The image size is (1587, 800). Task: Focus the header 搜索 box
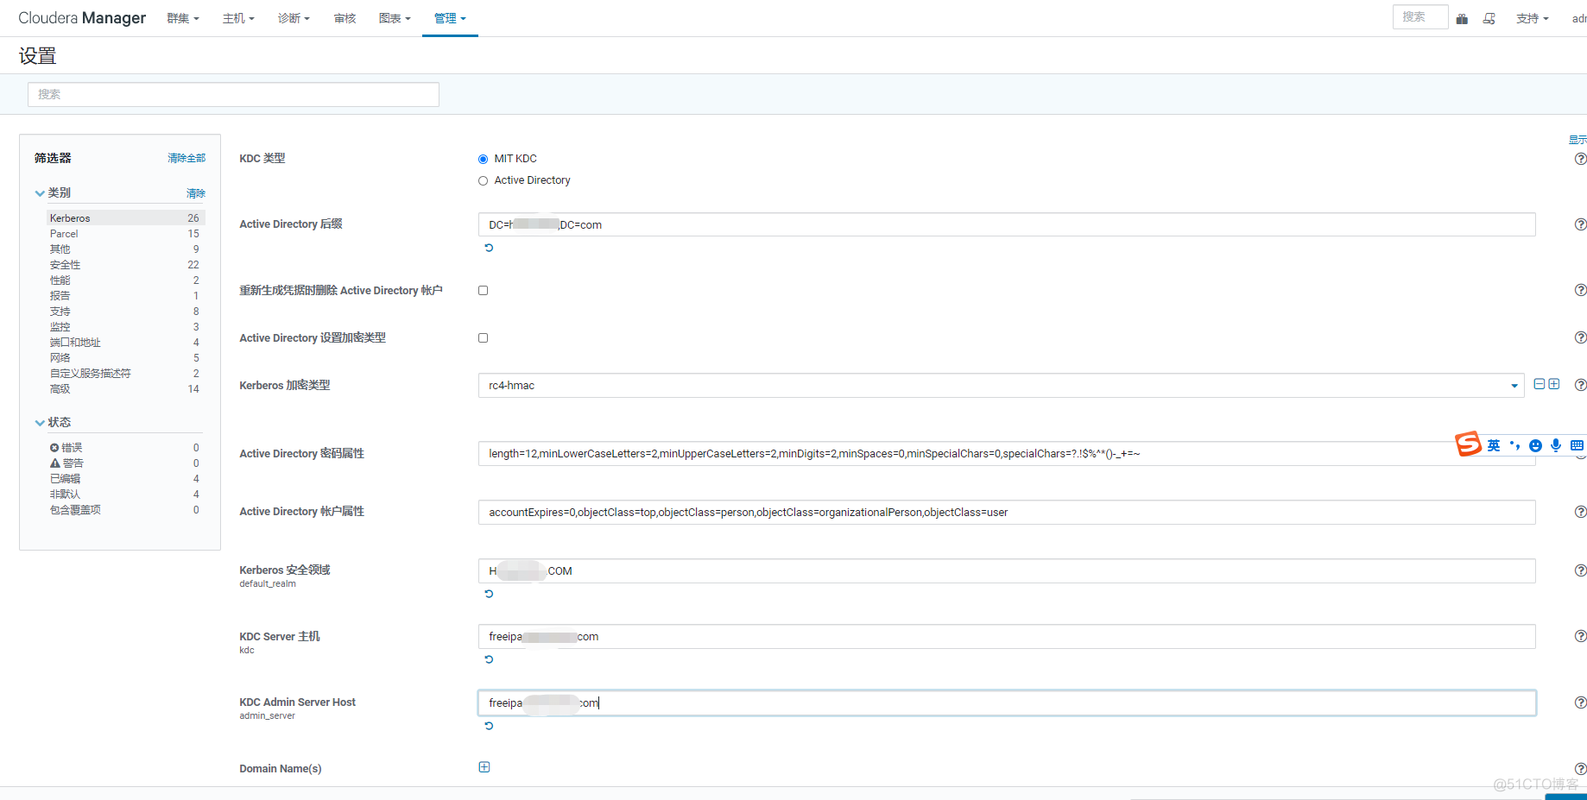click(1419, 17)
